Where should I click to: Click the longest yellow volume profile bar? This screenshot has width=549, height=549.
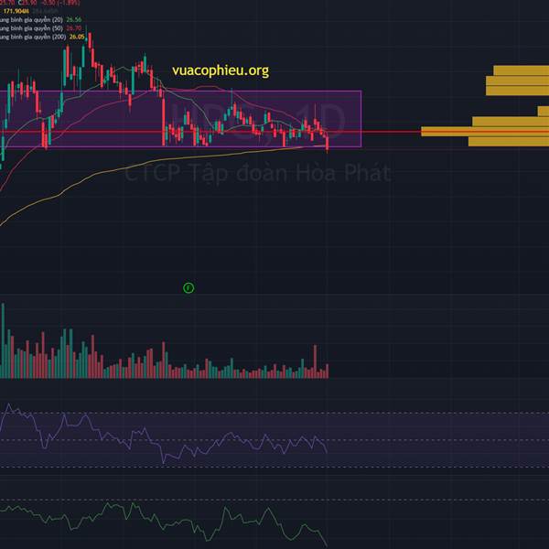[485, 132]
